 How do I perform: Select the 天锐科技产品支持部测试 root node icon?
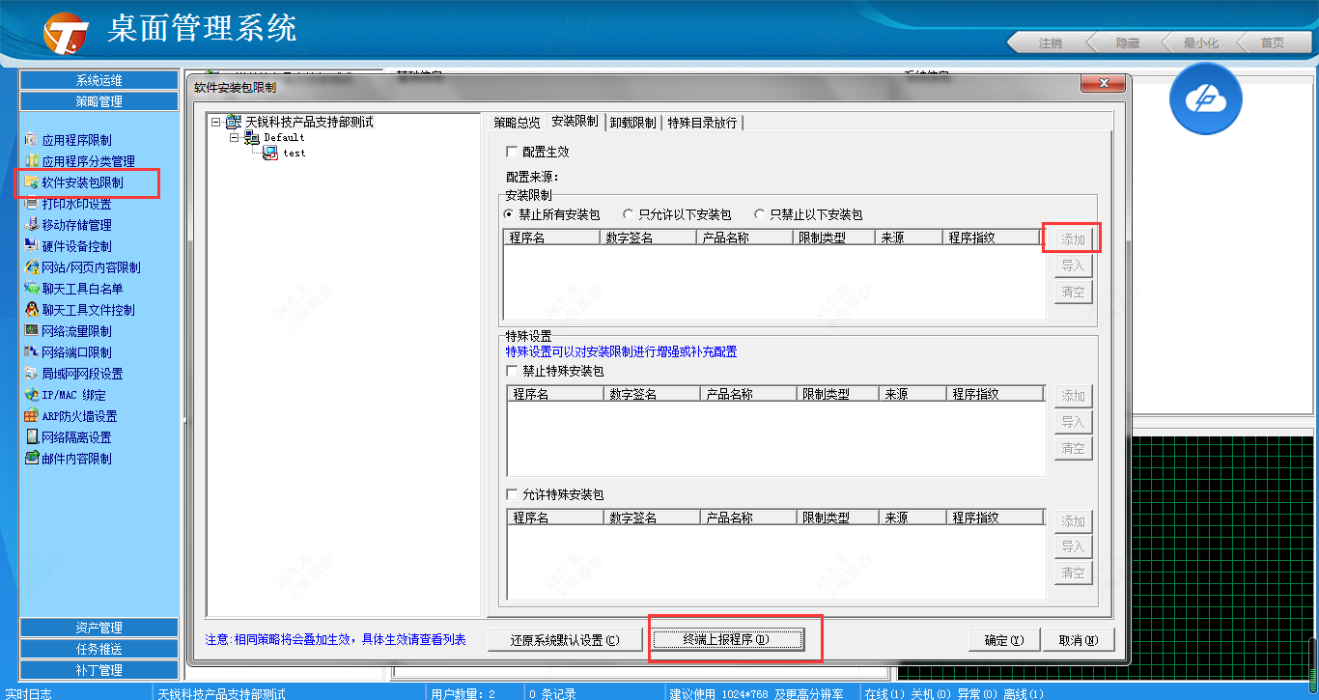234,123
